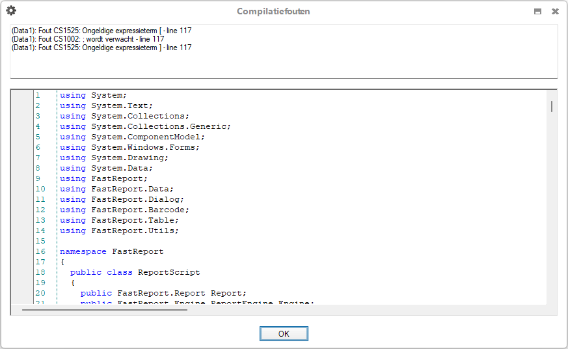
Task: Click line 'public class ReportScript'
Action: point(135,272)
